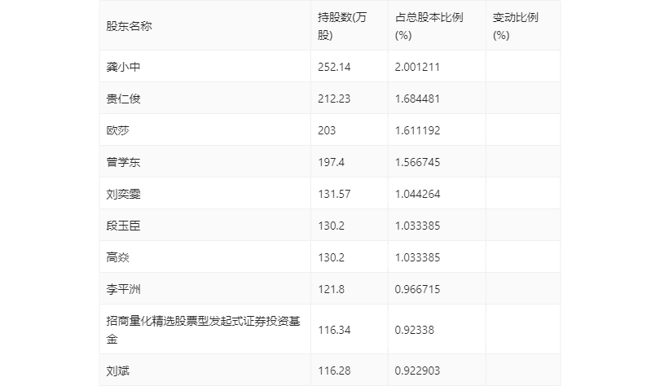Select shareholder 欧莎 in the table
Screen dimensions: 660x386
click(x=112, y=130)
